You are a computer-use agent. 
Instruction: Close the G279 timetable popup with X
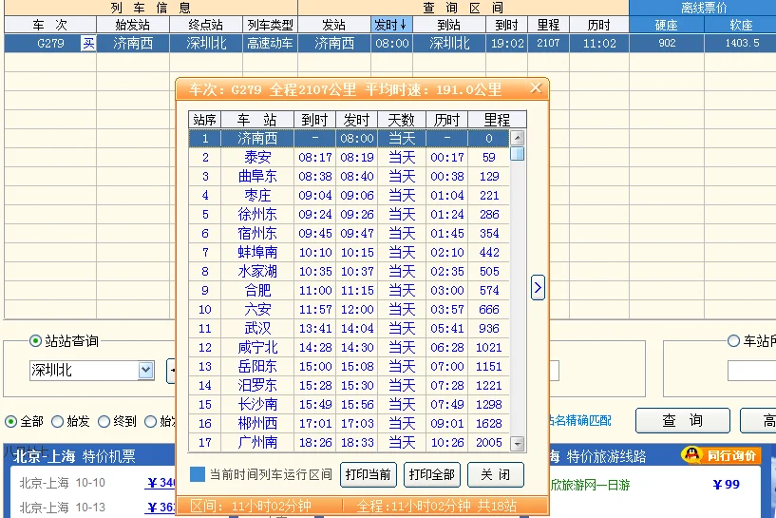(x=536, y=88)
